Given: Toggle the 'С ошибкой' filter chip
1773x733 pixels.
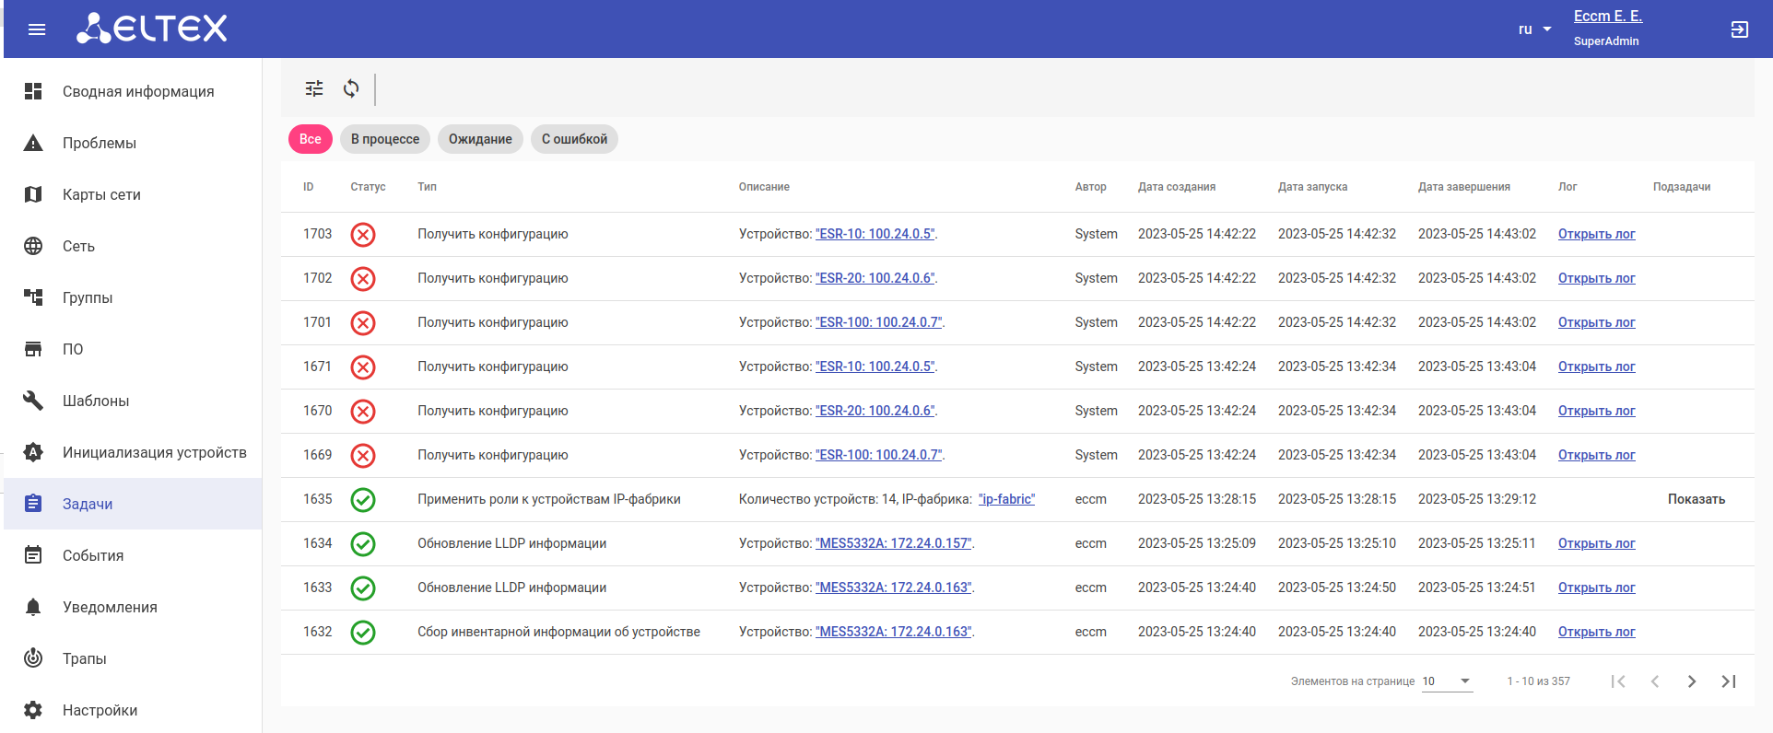Looking at the screenshot, I should pos(574,139).
